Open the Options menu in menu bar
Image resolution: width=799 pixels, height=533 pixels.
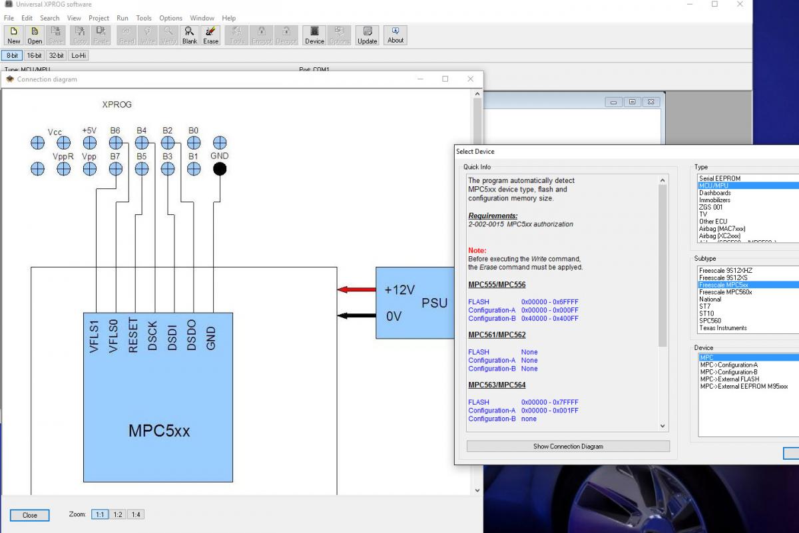pyautogui.click(x=171, y=18)
